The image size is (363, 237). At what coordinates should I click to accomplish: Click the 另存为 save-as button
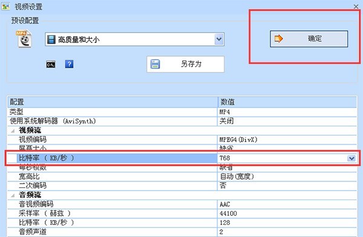(x=186, y=64)
